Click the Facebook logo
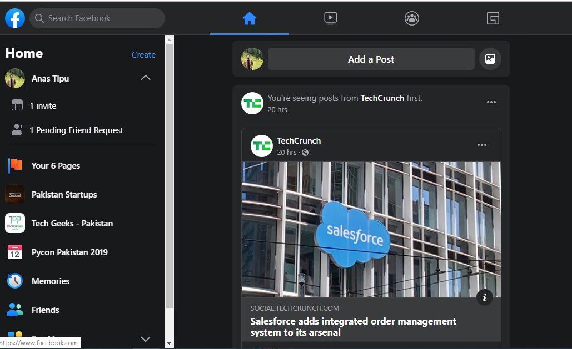 (x=14, y=18)
